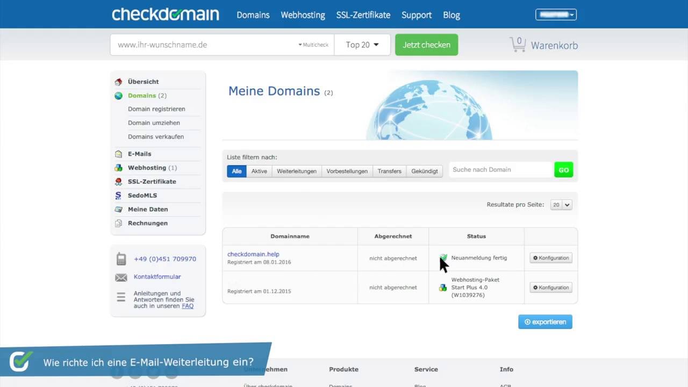The height and width of the screenshot is (387, 688).
Task: Open Domains verkaufen in sidebar
Action: click(x=156, y=137)
